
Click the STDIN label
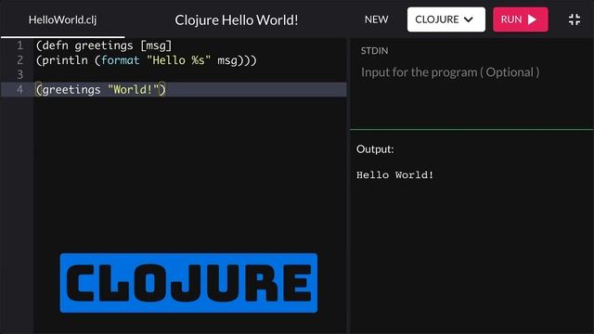[374, 51]
